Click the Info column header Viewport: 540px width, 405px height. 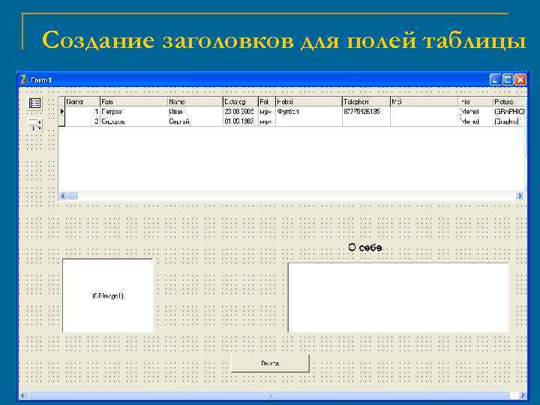pyautogui.click(x=475, y=102)
